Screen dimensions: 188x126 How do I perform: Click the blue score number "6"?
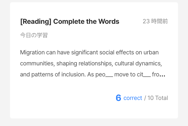118,98
